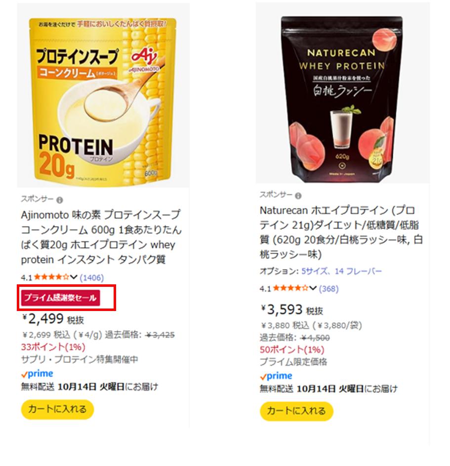The image size is (450, 466).
Task: Click prime logo under Ajinomoto product
Action: tap(37, 374)
